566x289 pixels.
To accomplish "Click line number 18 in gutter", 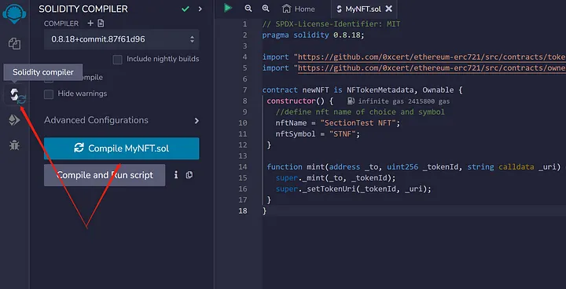I will point(243,211).
